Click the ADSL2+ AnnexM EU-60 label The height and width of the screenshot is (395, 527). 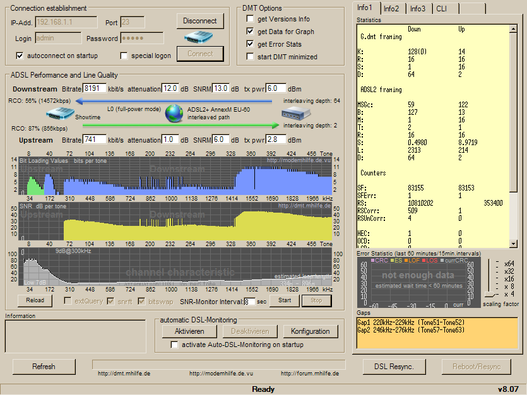[x=218, y=110]
